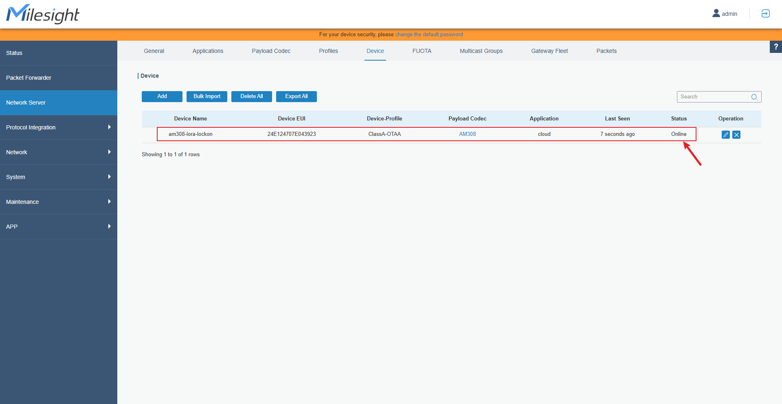Select the 24E124707E043923 EUI cell

click(x=292, y=134)
